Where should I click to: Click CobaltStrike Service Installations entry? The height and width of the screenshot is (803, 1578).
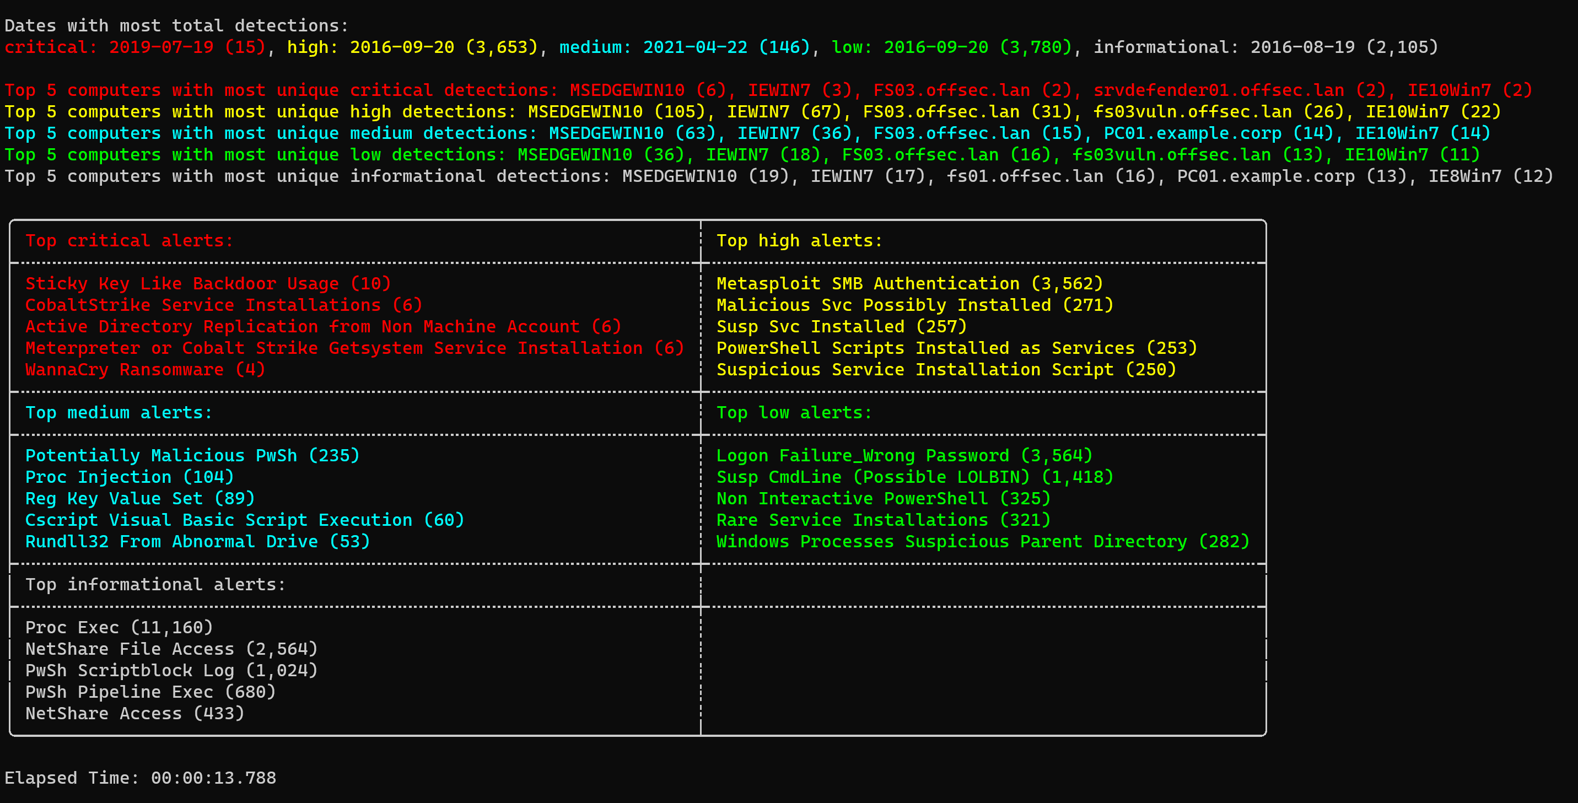pos(223,304)
